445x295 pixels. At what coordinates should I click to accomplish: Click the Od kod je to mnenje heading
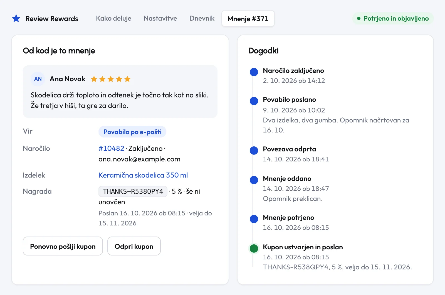tap(59, 51)
